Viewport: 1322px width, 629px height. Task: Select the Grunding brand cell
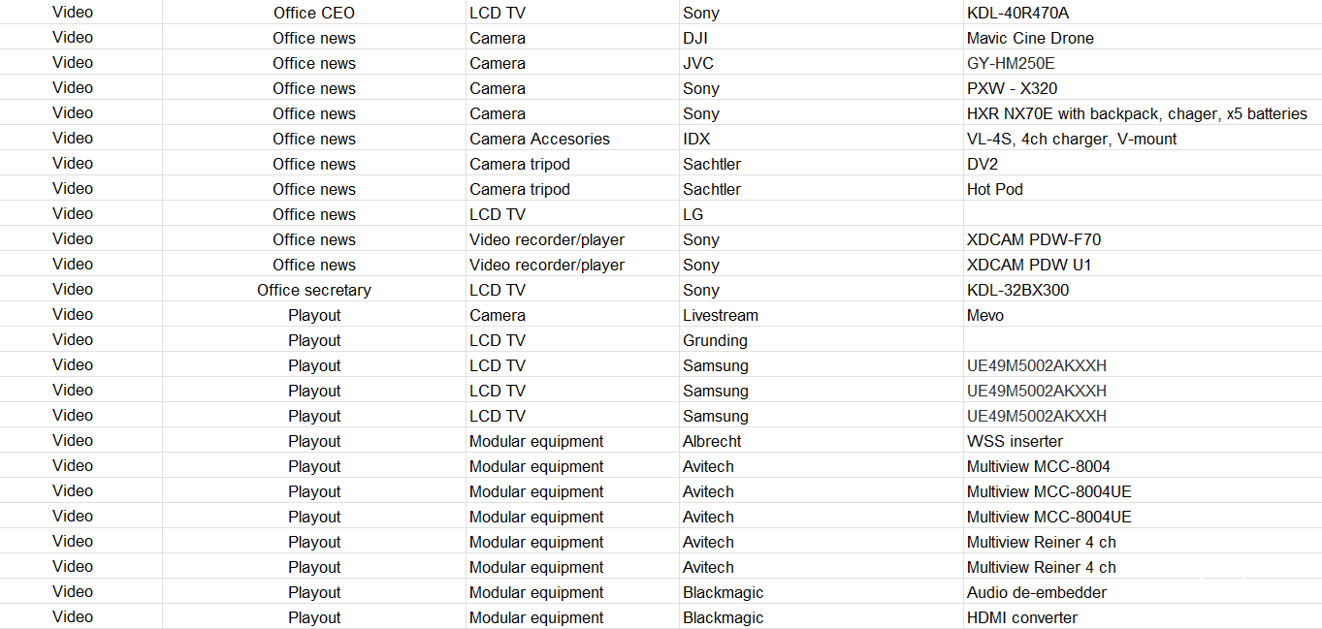715,340
